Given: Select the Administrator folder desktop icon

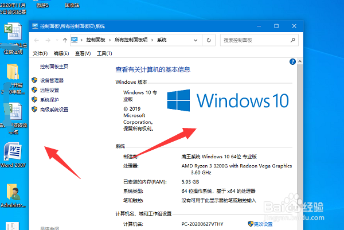Looking at the screenshot, I should (x=13, y=196).
